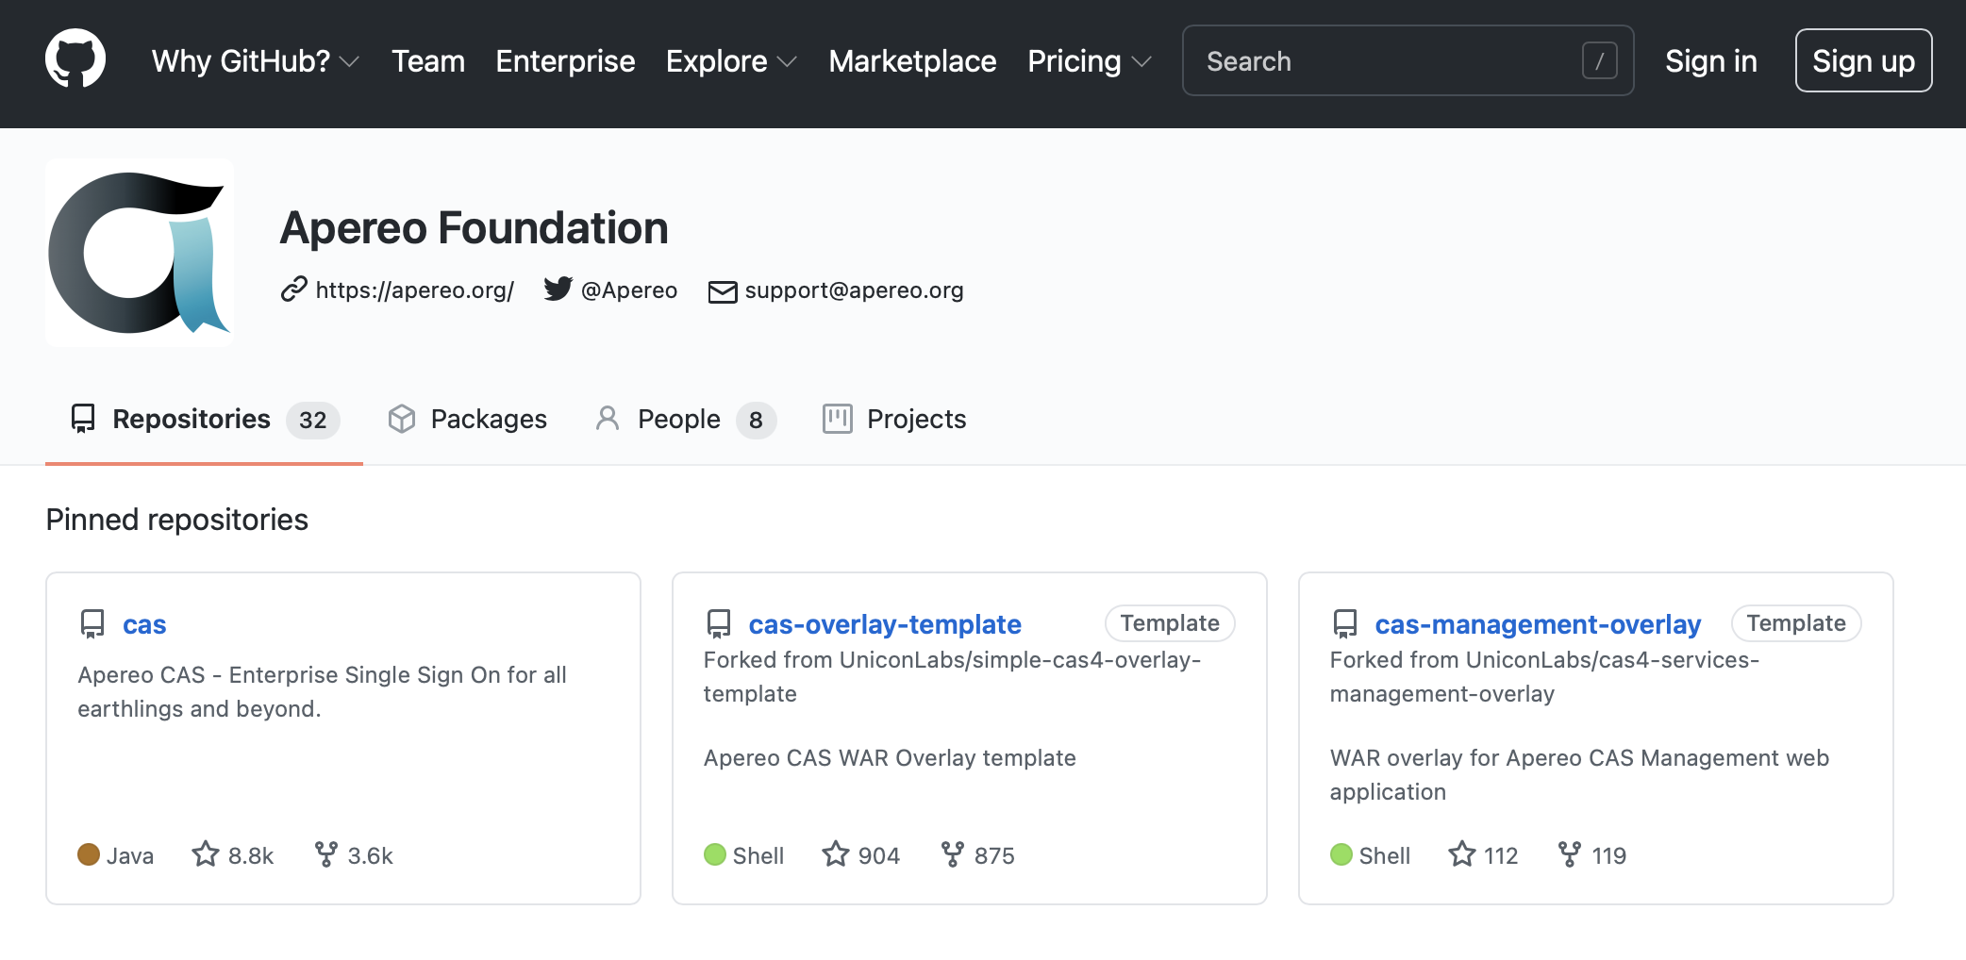Click the 8.8k stars count on cas
The image size is (1966, 960).
coord(250,855)
